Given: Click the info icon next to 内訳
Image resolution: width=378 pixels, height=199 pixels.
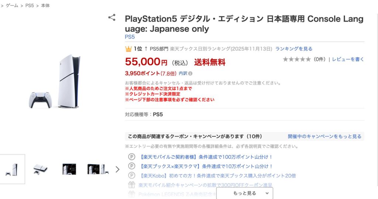Looking at the screenshot, I should 190,74.
